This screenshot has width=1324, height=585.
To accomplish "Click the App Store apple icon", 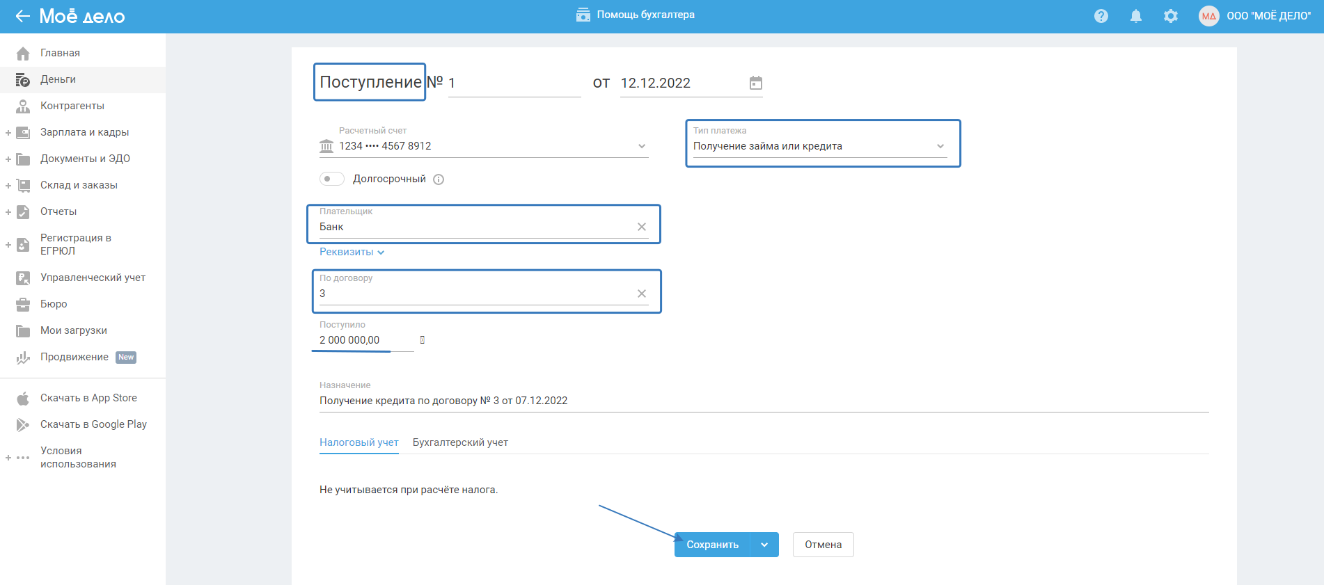I will tap(23, 398).
